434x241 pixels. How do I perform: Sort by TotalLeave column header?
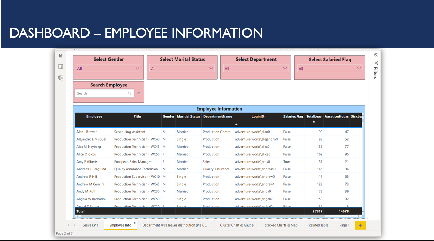click(314, 119)
